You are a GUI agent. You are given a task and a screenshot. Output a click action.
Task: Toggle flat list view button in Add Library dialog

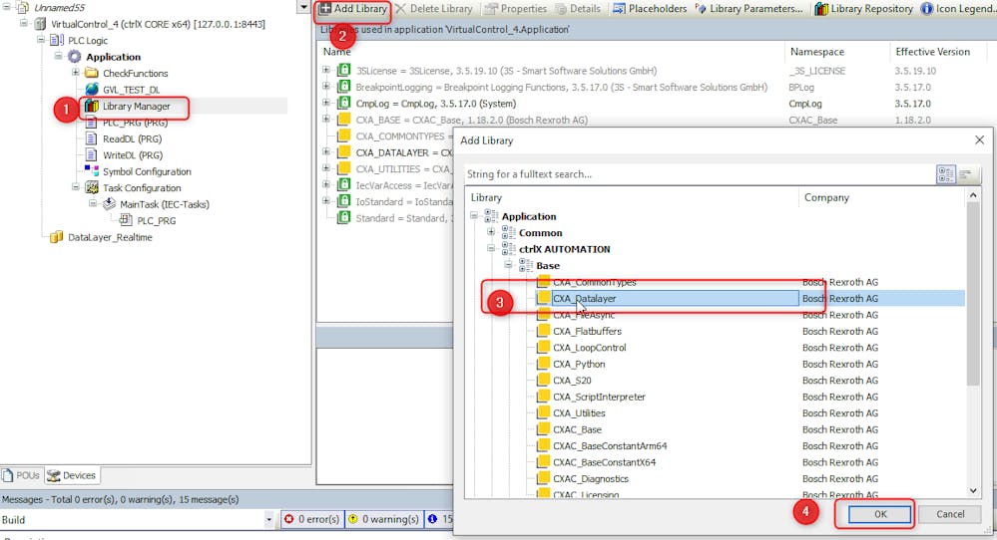[x=966, y=174]
